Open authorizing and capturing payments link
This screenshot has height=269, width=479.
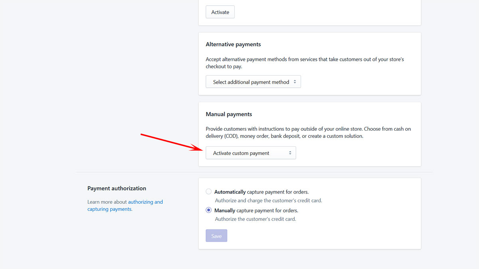click(125, 206)
